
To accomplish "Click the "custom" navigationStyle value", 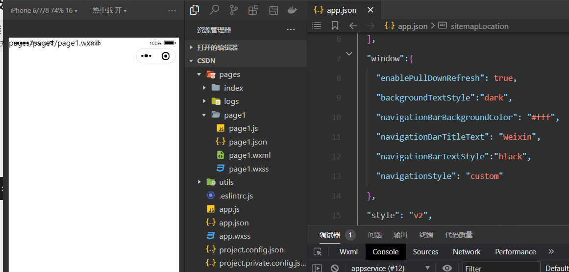I will point(484,176).
